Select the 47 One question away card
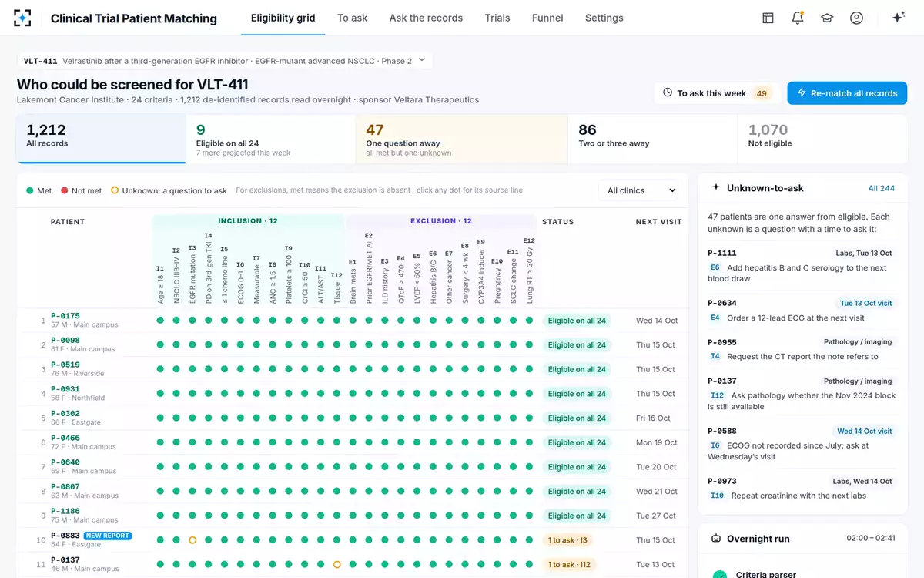The height and width of the screenshot is (578, 924). coord(462,139)
